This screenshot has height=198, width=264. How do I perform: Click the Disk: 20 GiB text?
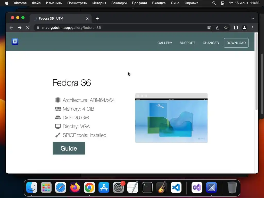click(x=76, y=118)
